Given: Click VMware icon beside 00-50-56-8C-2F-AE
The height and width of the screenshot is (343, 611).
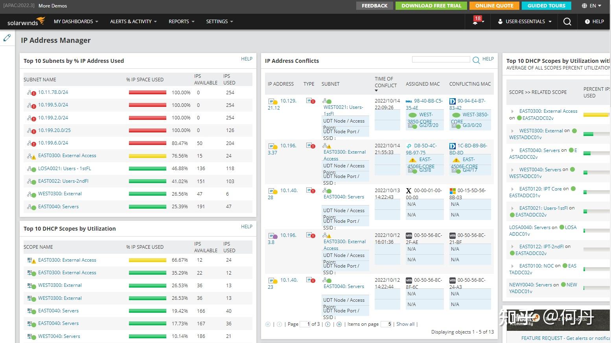Looking at the screenshot, I should tap(409, 235).
